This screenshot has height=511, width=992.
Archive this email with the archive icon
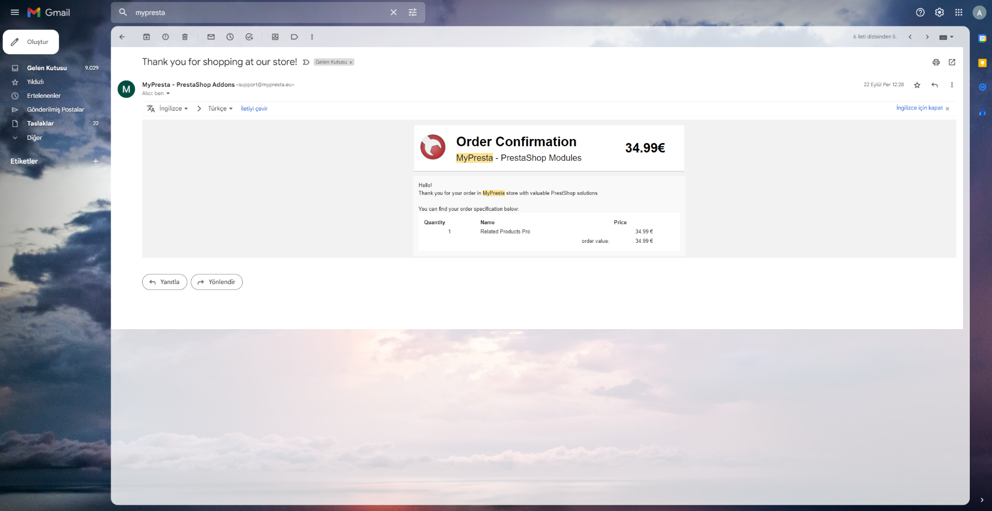coord(146,37)
